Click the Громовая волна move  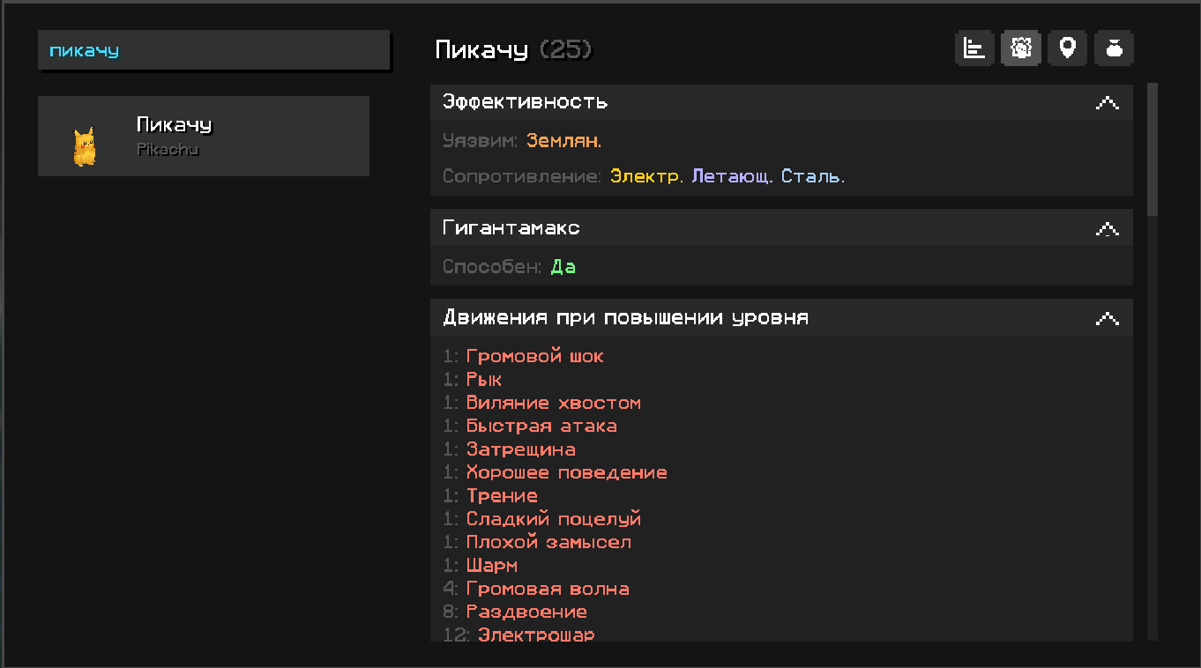pyautogui.click(x=548, y=589)
